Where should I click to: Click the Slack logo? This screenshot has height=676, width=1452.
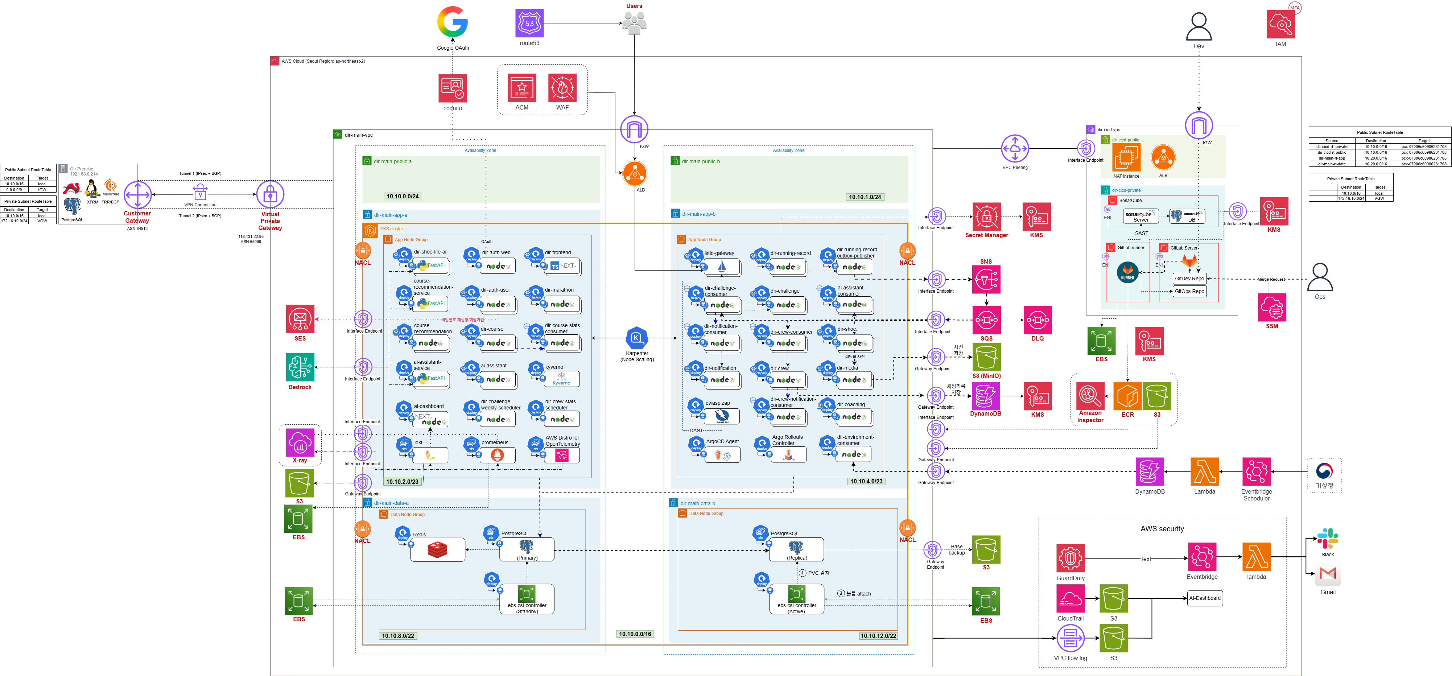tap(1327, 539)
